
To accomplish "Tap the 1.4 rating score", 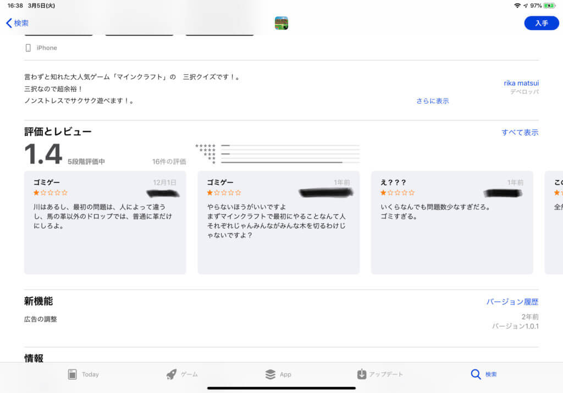I will point(43,155).
